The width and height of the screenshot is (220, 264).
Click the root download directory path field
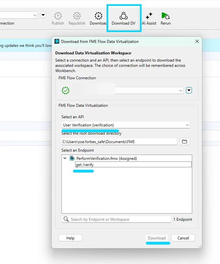(119, 141)
